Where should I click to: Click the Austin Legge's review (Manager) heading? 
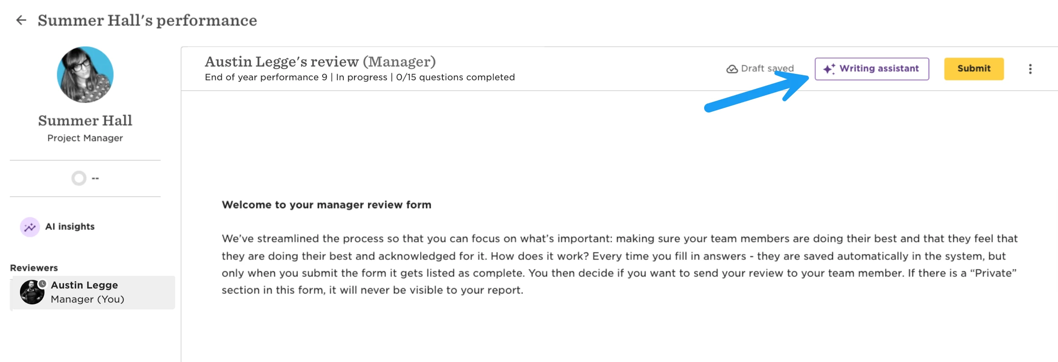click(x=320, y=61)
